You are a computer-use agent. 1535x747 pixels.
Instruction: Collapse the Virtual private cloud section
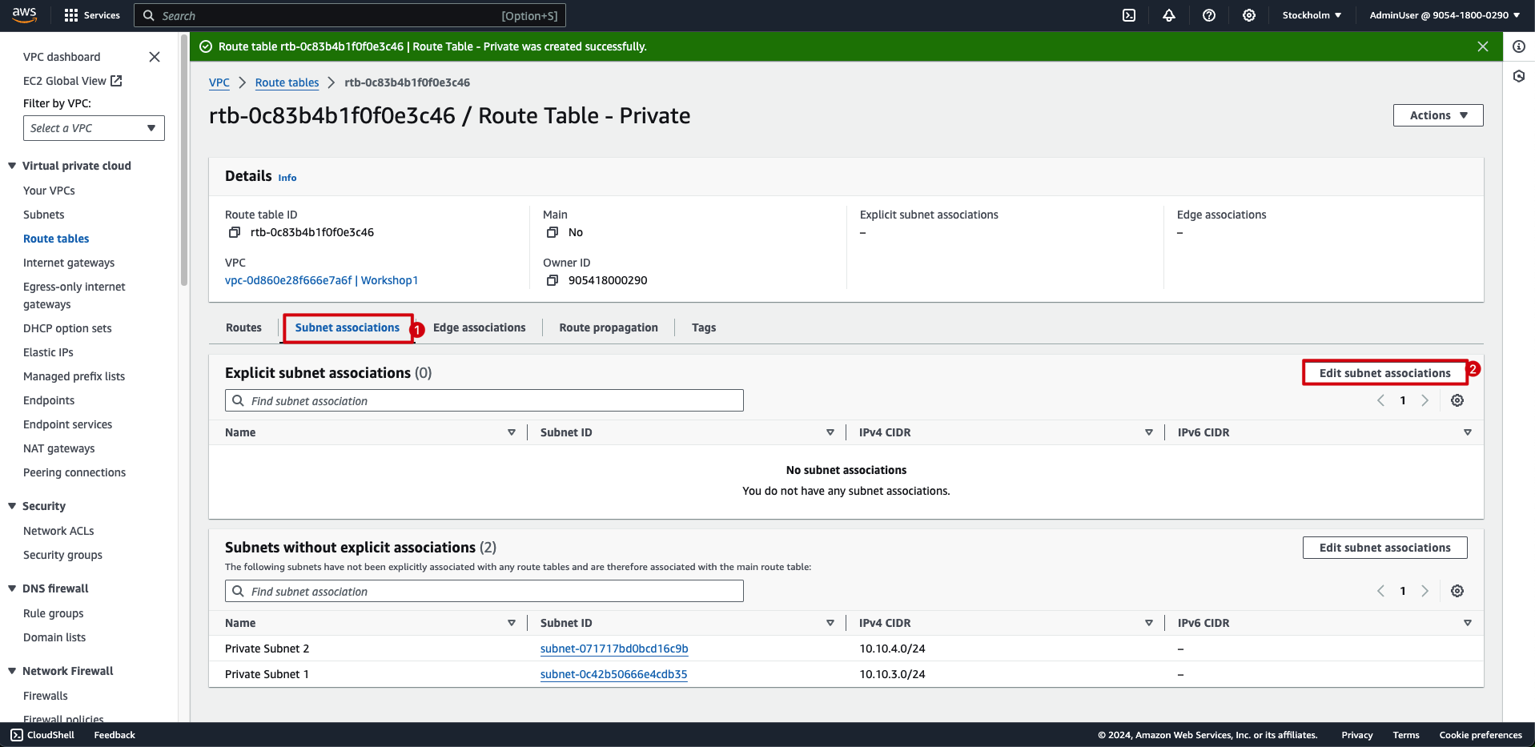coord(12,166)
